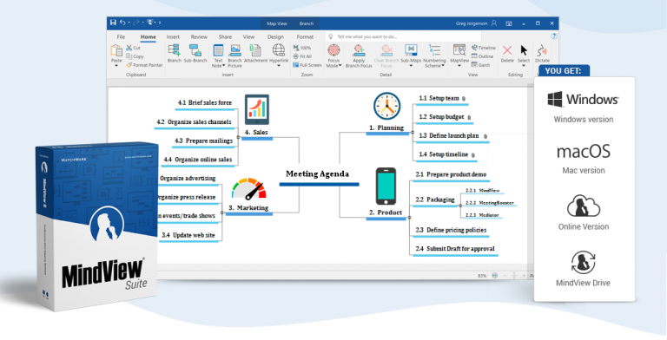This screenshot has height=340, width=667.
Task: Click the Select arrow tool
Action: [x=524, y=50]
